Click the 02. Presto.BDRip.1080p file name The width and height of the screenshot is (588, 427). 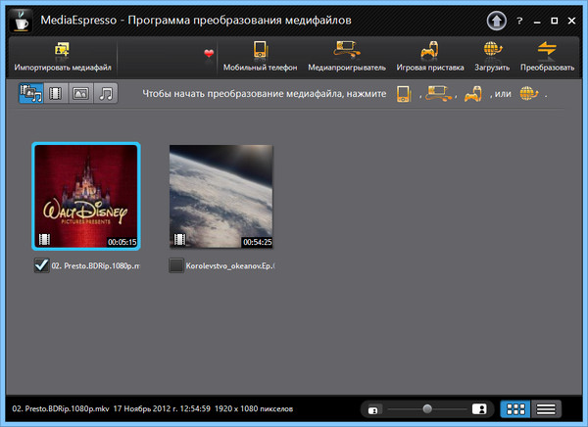coord(96,265)
